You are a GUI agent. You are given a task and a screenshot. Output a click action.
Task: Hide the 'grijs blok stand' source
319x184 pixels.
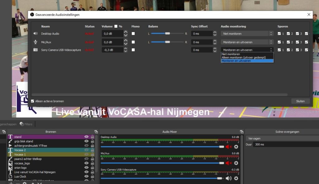pyautogui.click(x=86, y=141)
